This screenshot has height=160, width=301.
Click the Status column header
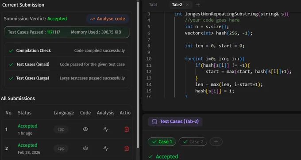25,113
